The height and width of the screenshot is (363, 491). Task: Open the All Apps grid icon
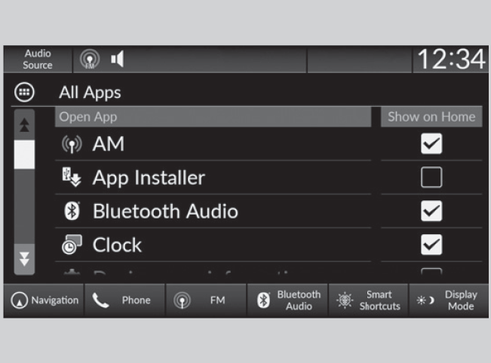click(23, 93)
